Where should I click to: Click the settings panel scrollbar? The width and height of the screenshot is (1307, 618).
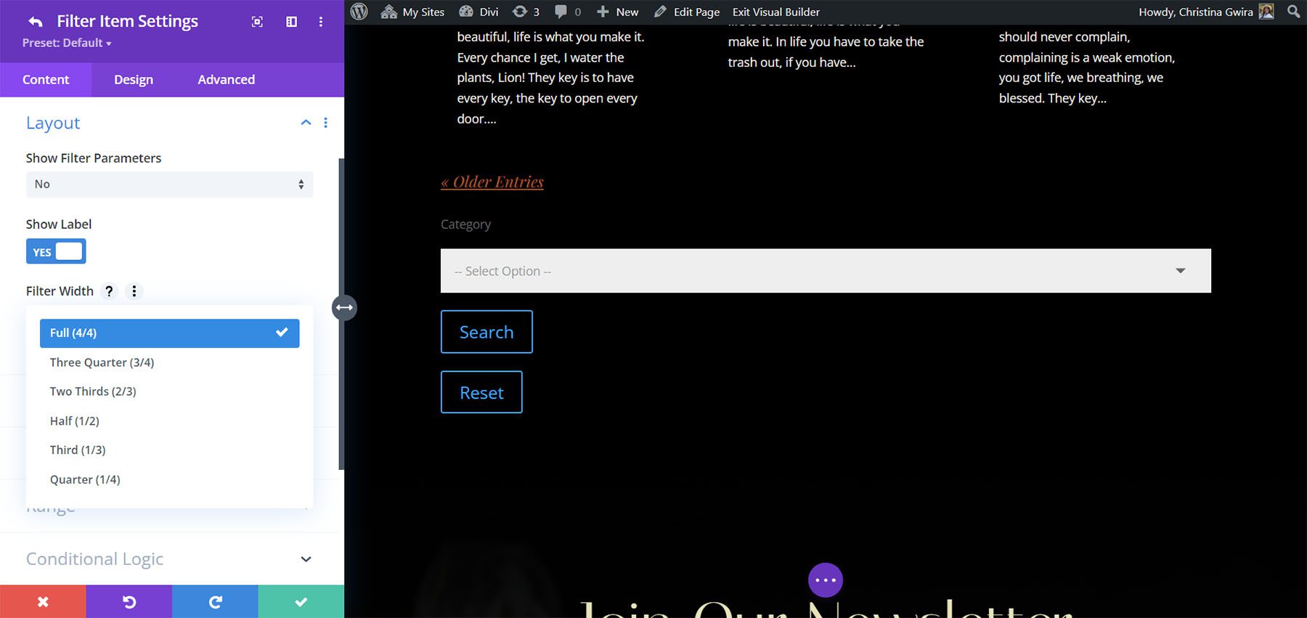pos(341,314)
